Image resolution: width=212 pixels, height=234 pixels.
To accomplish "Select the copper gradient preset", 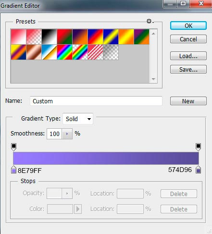I will [34, 52].
